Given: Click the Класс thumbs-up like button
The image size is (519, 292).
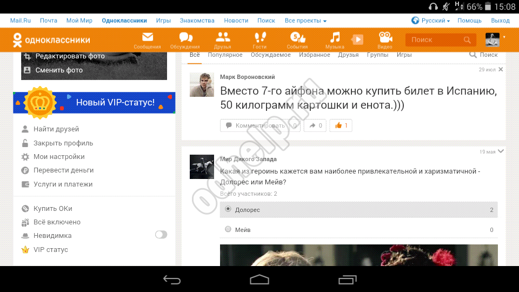Looking at the screenshot, I should pos(341,125).
